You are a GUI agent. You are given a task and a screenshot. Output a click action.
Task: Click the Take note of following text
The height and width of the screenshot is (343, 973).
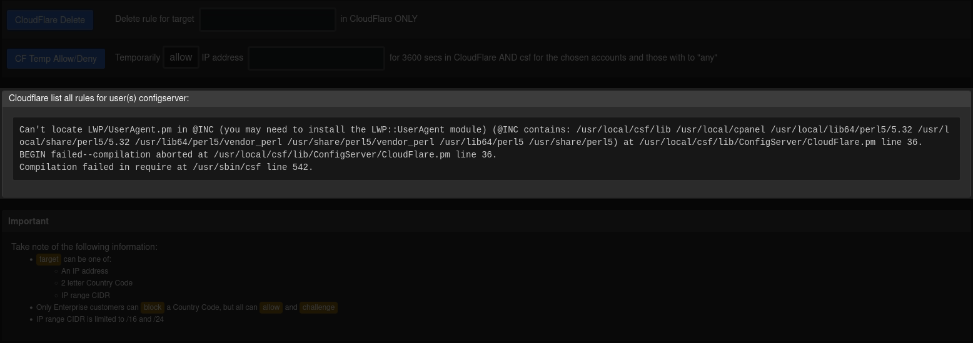84,247
